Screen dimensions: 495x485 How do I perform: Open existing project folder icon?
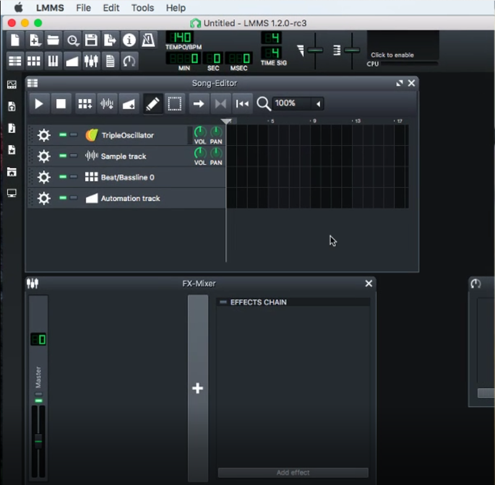(53, 40)
